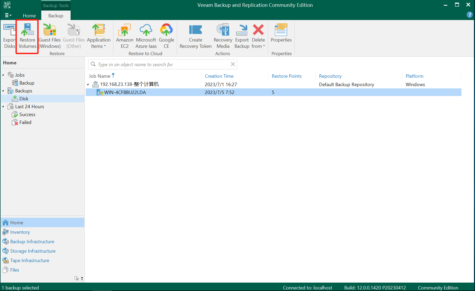The height and width of the screenshot is (291, 475).
Task: Select the Backup ribbon tab
Action: click(x=56, y=15)
